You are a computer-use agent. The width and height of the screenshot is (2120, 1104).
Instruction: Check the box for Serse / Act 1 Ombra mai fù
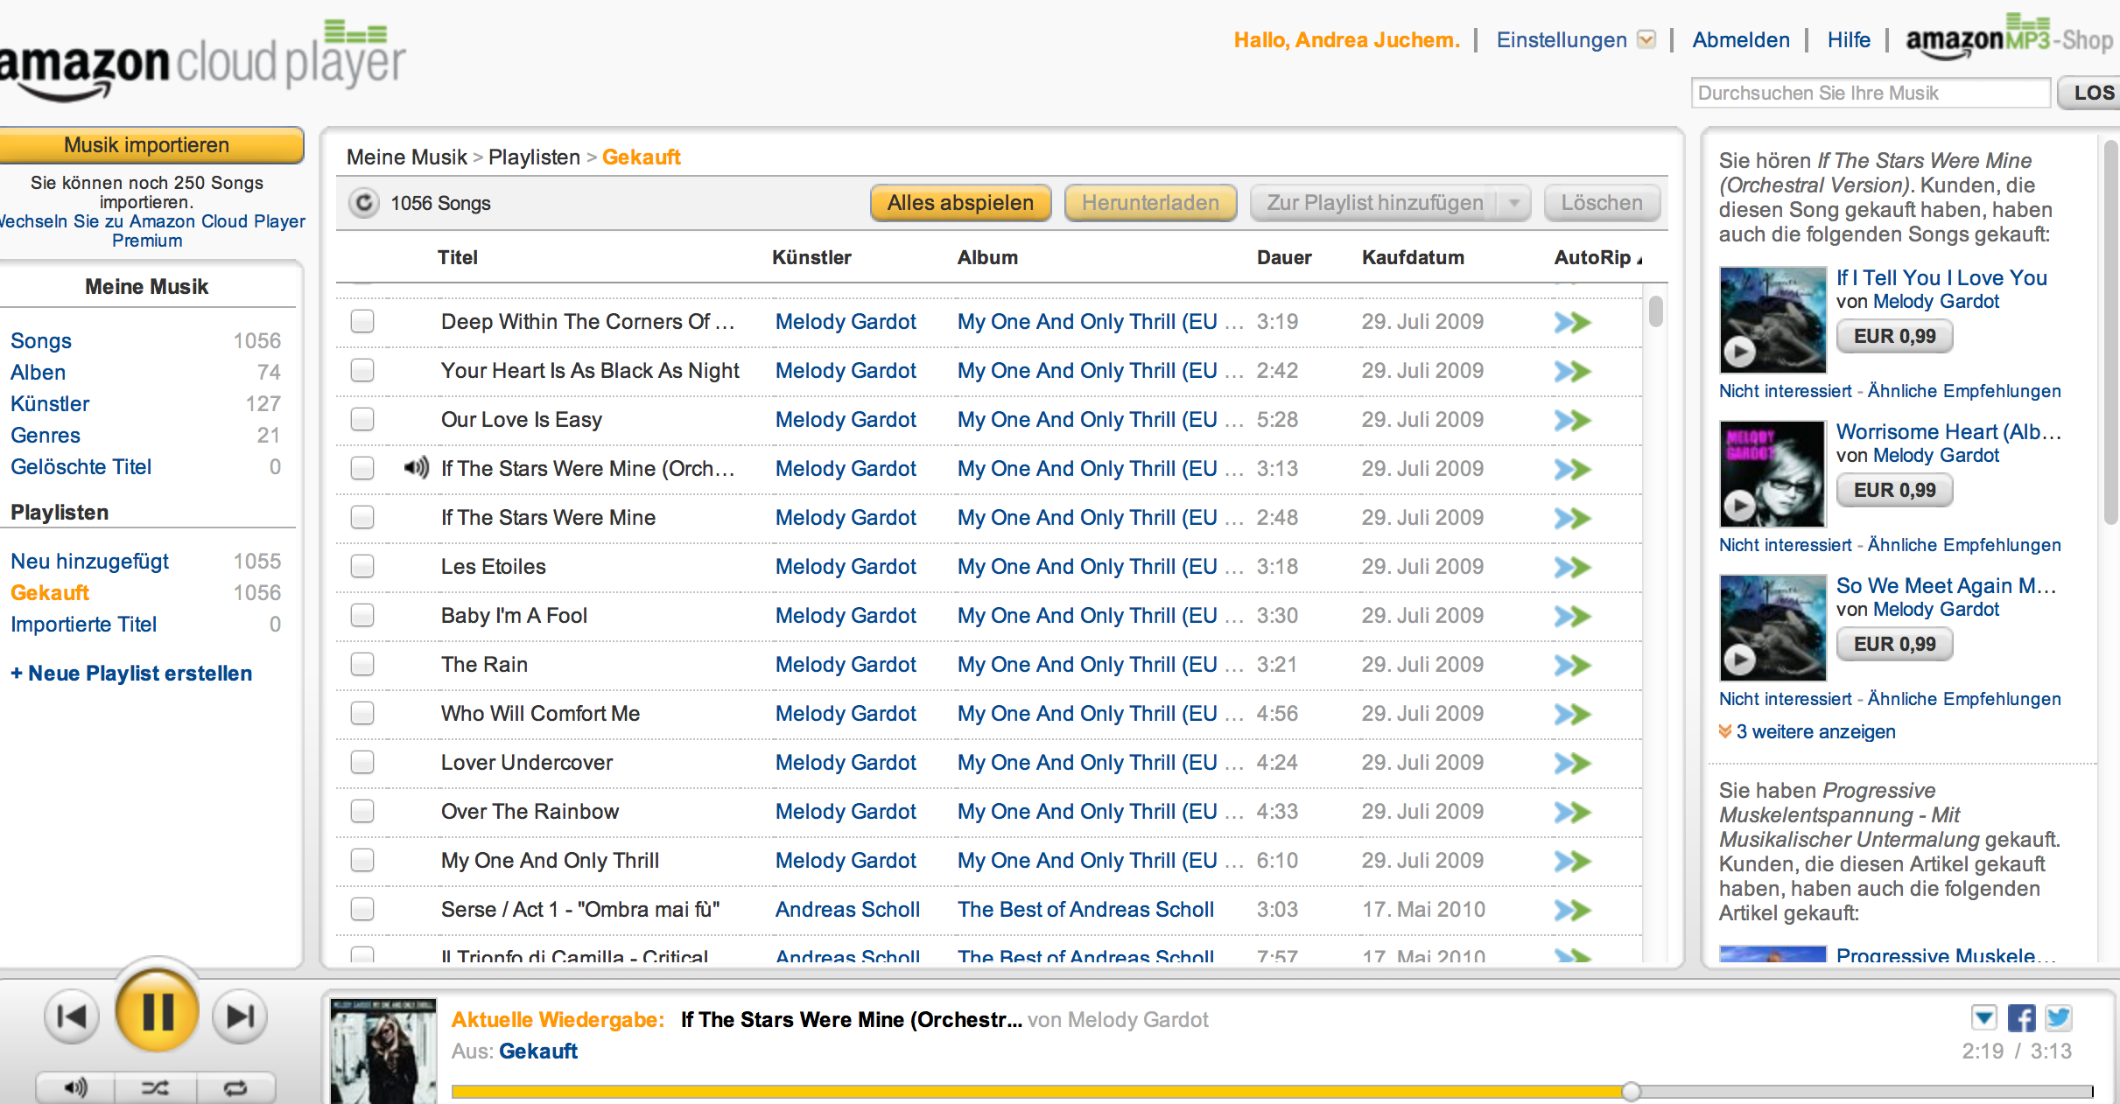point(362,909)
